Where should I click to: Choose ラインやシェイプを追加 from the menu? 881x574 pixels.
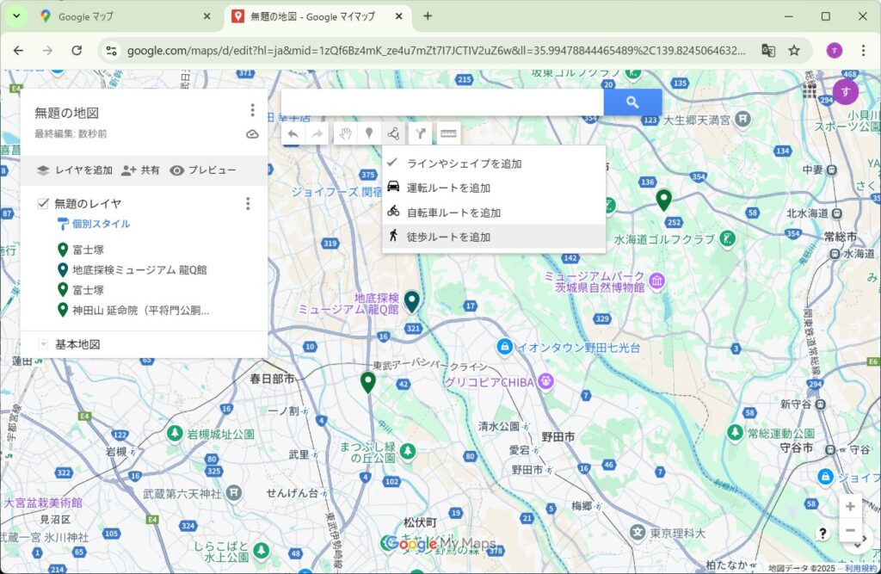click(495, 163)
